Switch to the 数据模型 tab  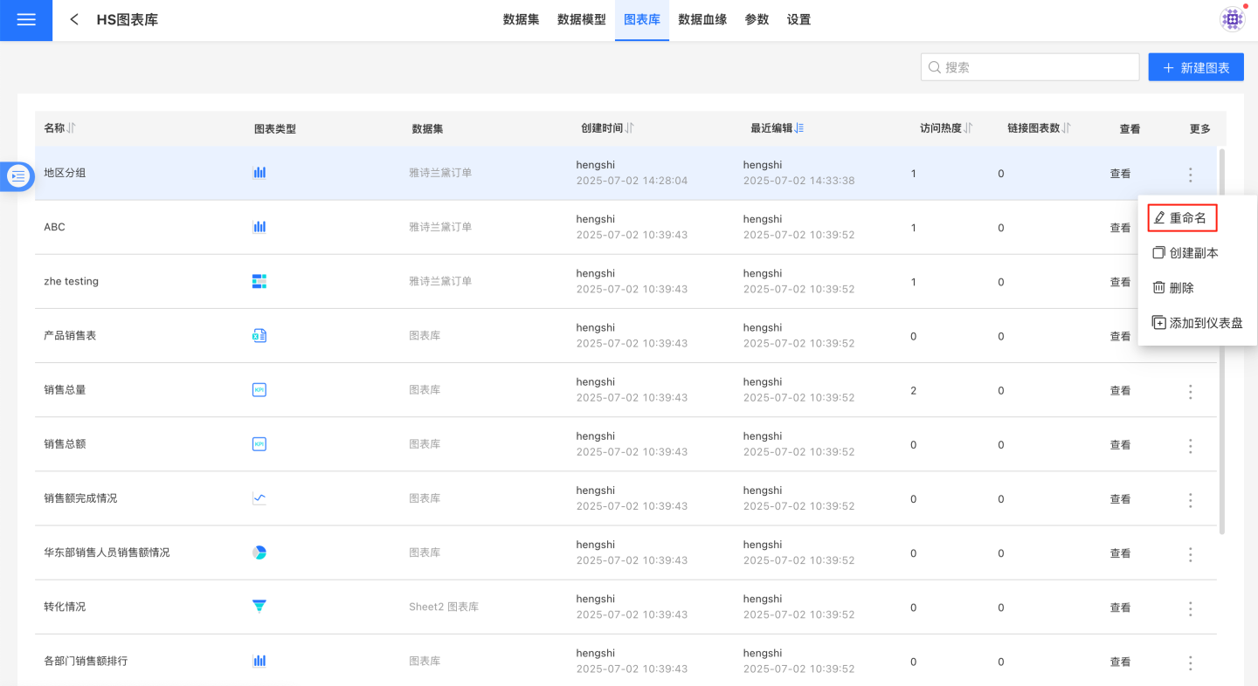point(581,19)
